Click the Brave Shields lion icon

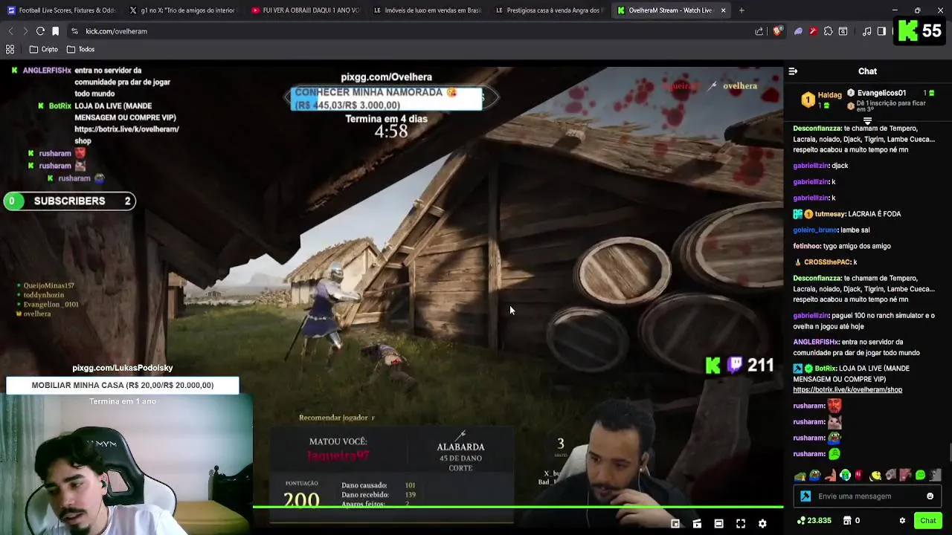[x=777, y=31]
